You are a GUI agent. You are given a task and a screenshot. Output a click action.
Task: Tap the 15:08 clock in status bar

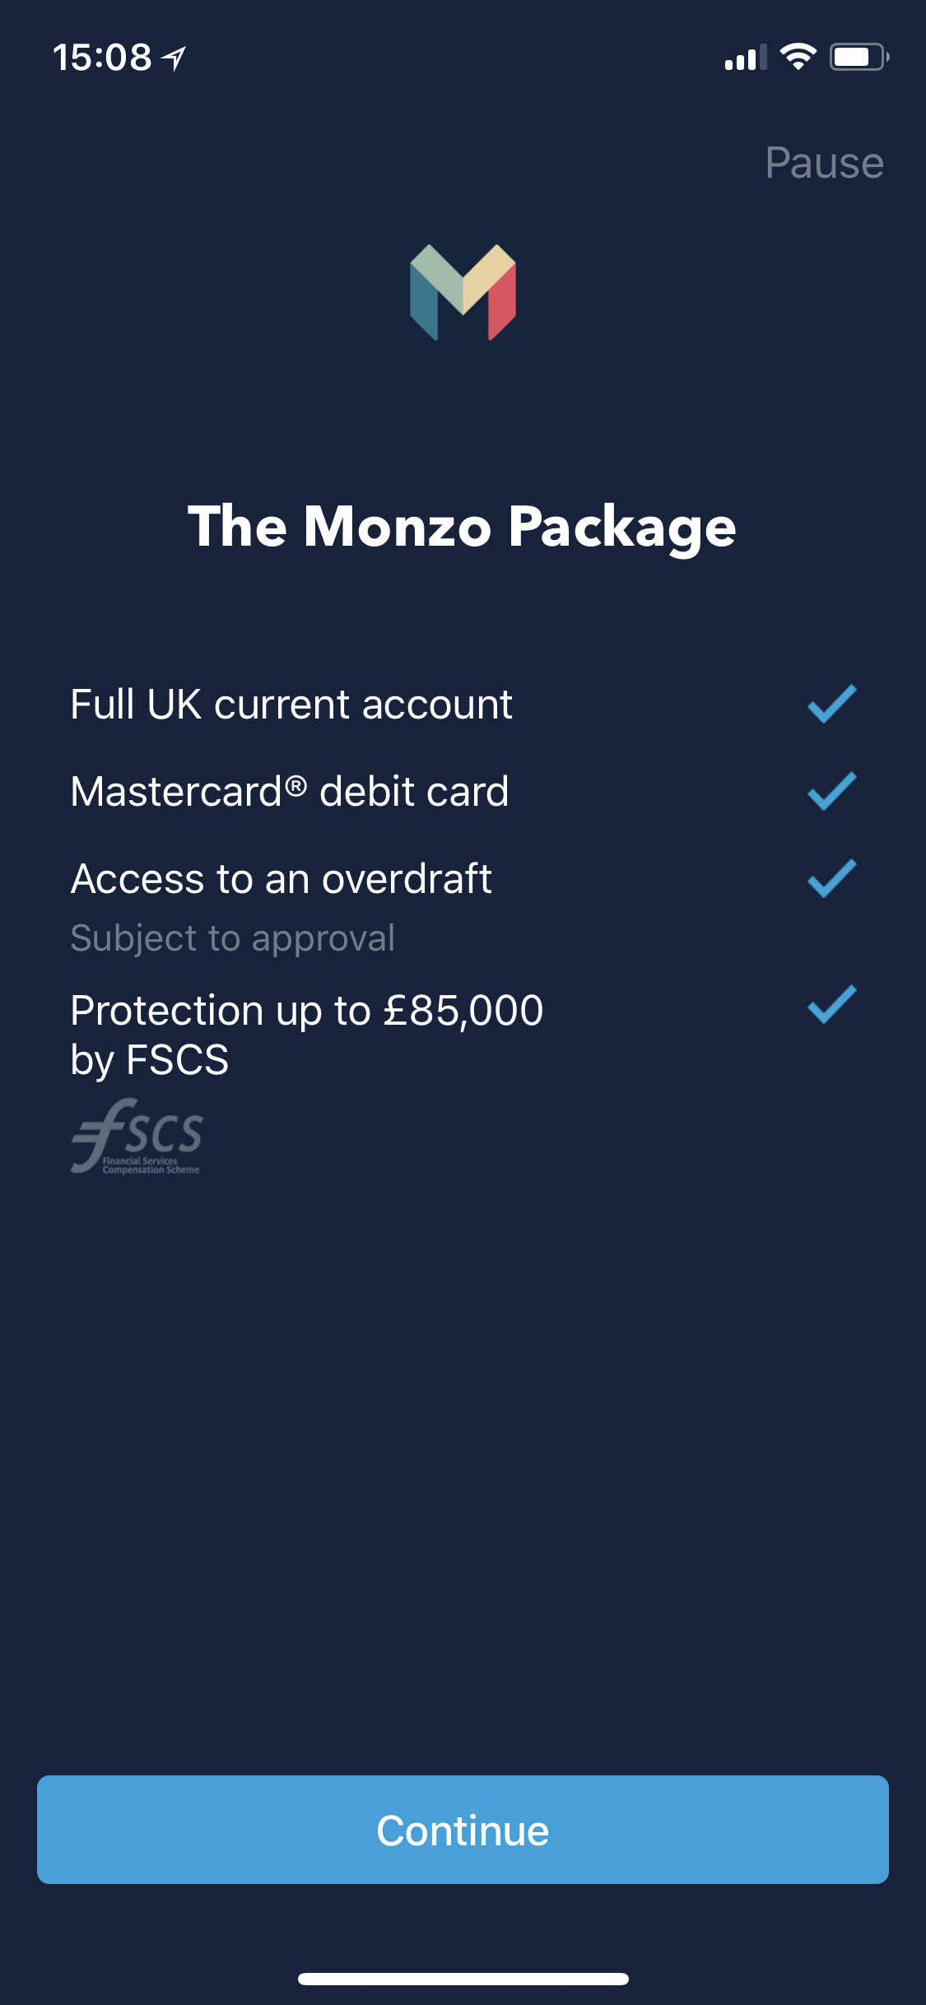point(102,58)
